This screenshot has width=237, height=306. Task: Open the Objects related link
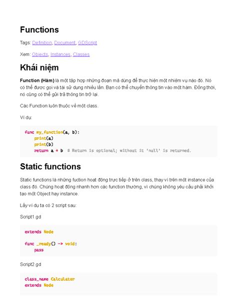coord(40,54)
